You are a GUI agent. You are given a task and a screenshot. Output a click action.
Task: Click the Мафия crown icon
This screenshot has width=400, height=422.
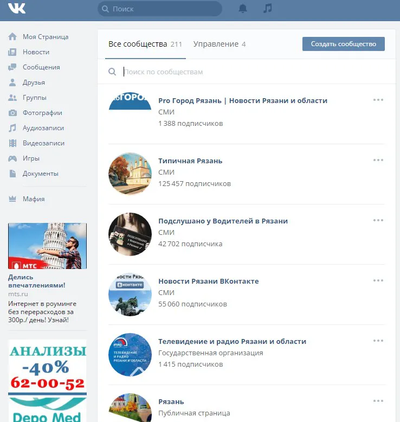tap(12, 199)
